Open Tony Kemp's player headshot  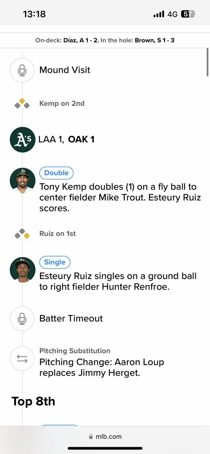tap(22, 181)
